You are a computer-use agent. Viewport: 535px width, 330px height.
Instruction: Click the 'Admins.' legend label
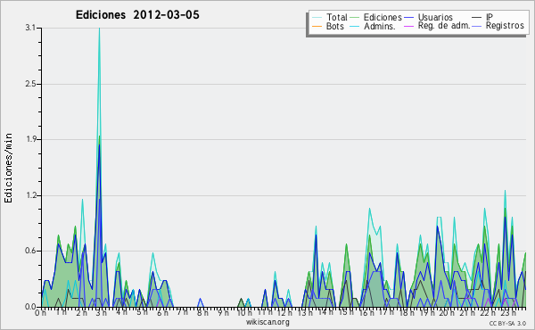380,26
